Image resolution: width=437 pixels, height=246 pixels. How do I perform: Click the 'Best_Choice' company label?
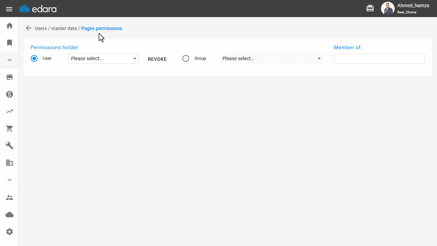(407, 12)
